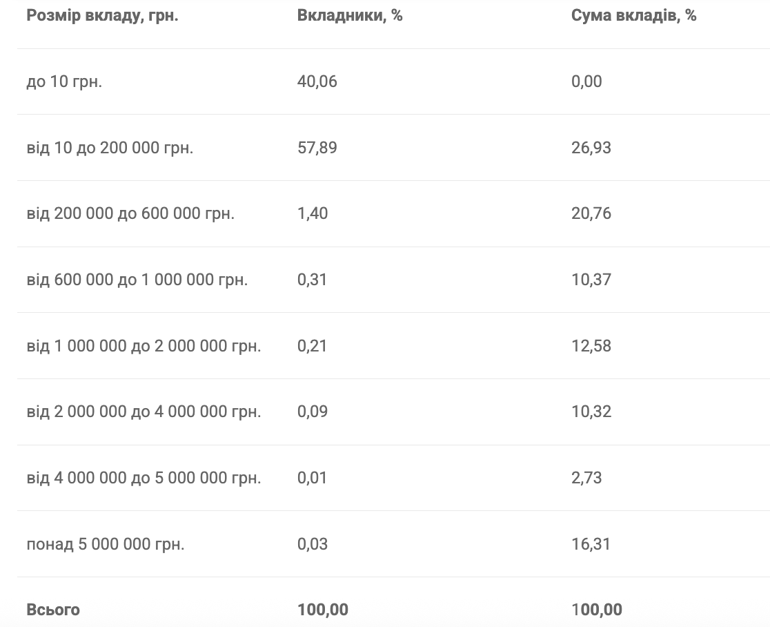Click 'від 200 000 до 600 000 грн.' label
Screen dimensions: 770x627
point(130,214)
